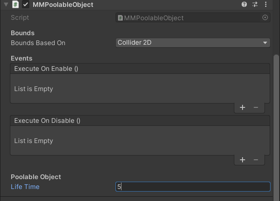Click the Execute On Disable () header

coord(140,121)
